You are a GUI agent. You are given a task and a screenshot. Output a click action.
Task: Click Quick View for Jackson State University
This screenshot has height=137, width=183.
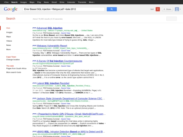click(x=66, y=104)
